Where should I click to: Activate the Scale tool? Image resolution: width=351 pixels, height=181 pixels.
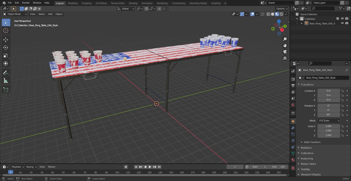click(6, 55)
